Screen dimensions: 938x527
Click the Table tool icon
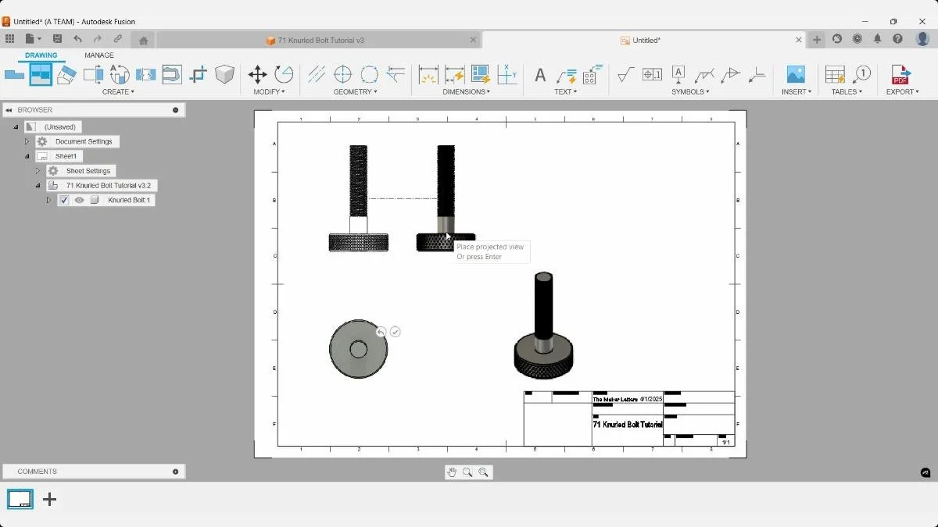coord(835,75)
